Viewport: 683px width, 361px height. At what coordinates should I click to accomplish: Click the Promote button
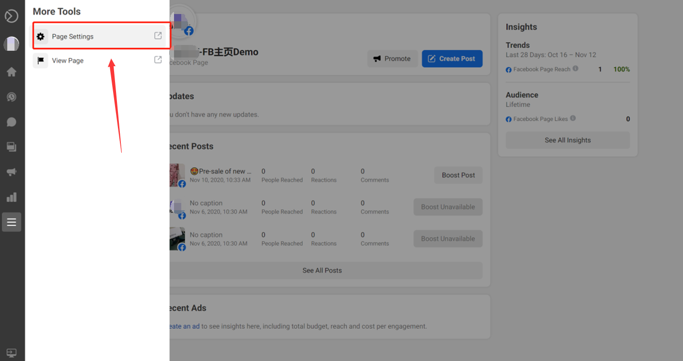coord(392,59)
